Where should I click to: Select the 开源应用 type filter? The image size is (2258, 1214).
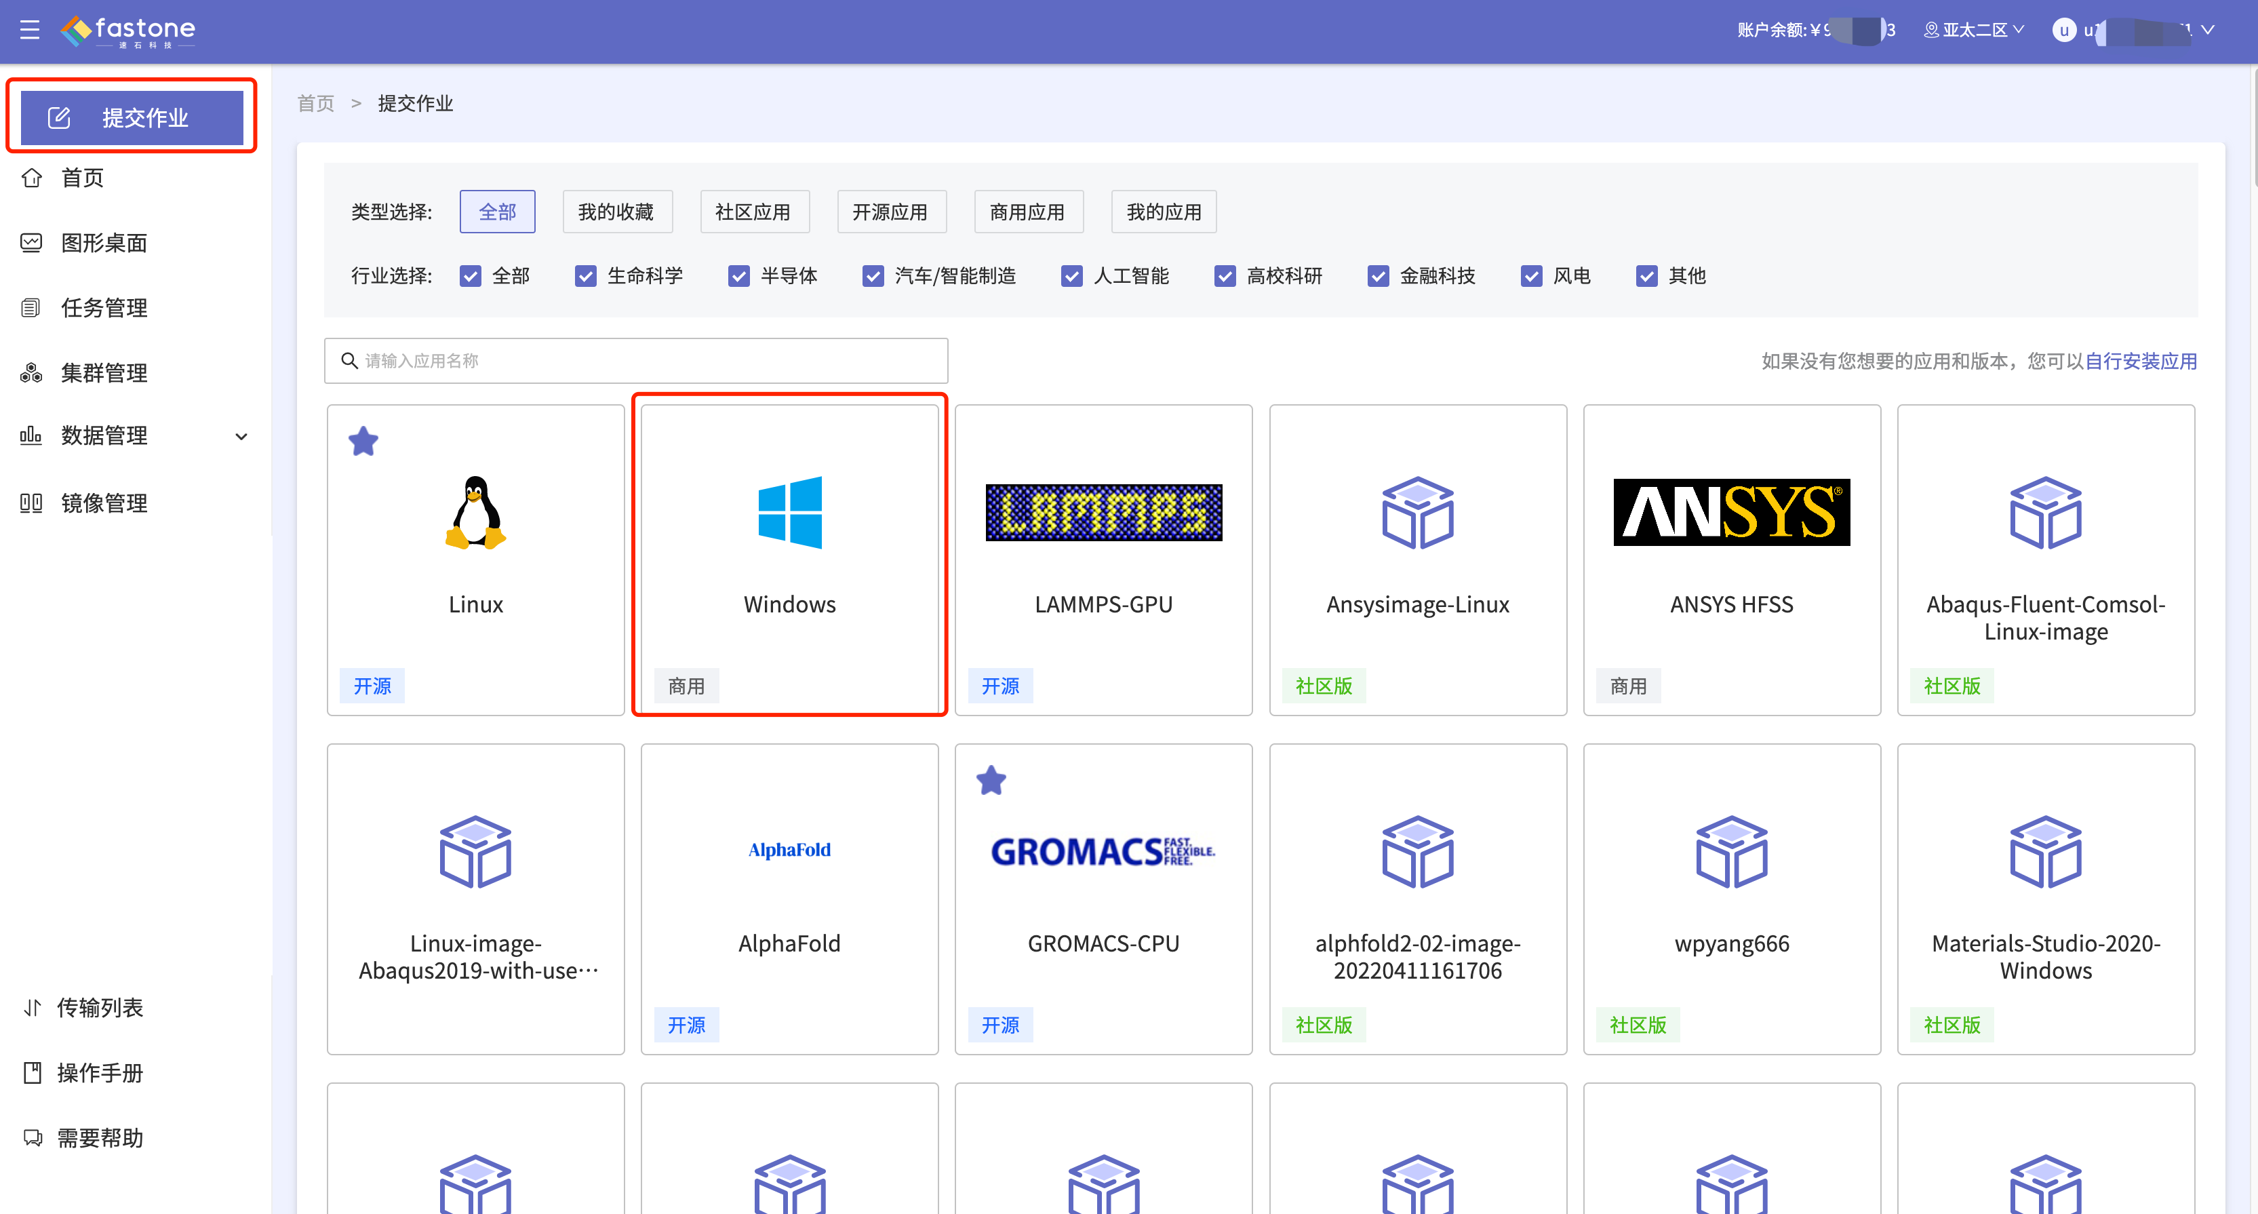tap(890, 212)
